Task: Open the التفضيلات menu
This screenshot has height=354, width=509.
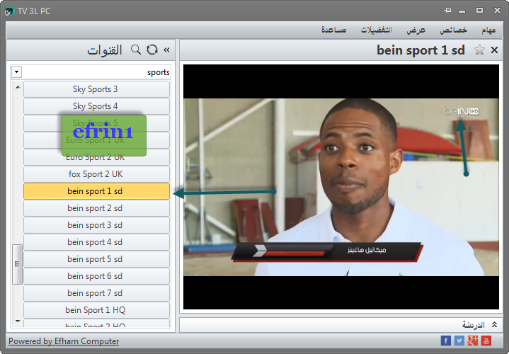Action: pos(376,30)
